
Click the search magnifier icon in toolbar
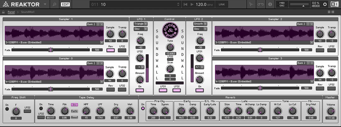point(54,4)
